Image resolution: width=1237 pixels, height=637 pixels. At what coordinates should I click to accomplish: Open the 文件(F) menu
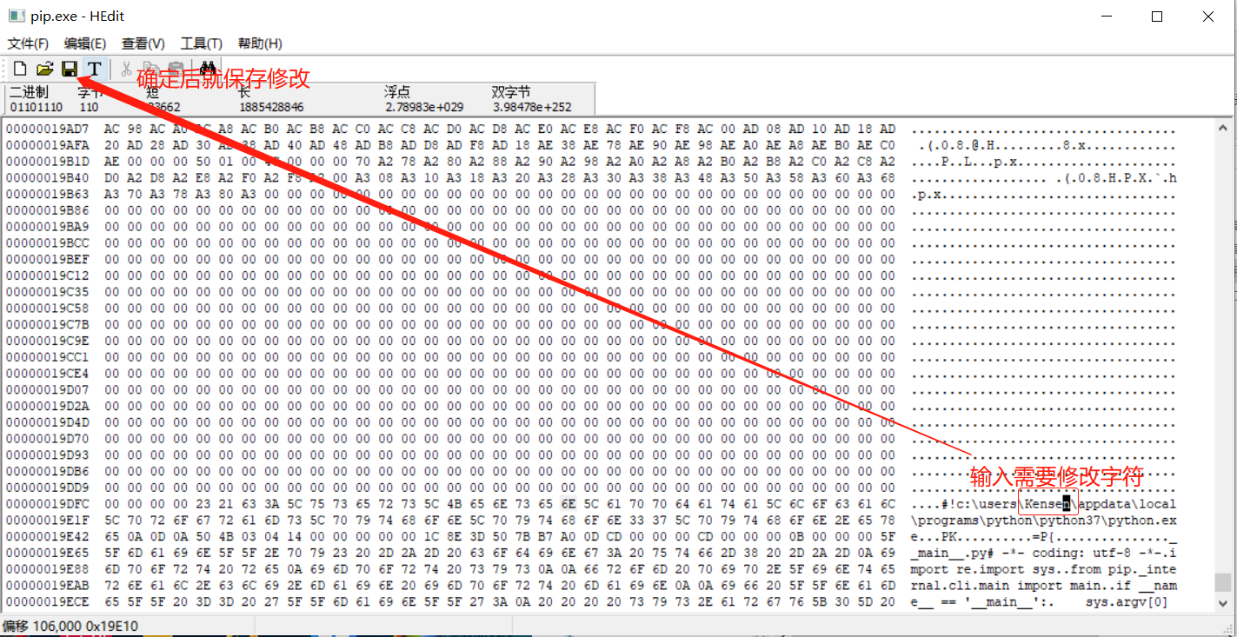[x=29, y=43]
